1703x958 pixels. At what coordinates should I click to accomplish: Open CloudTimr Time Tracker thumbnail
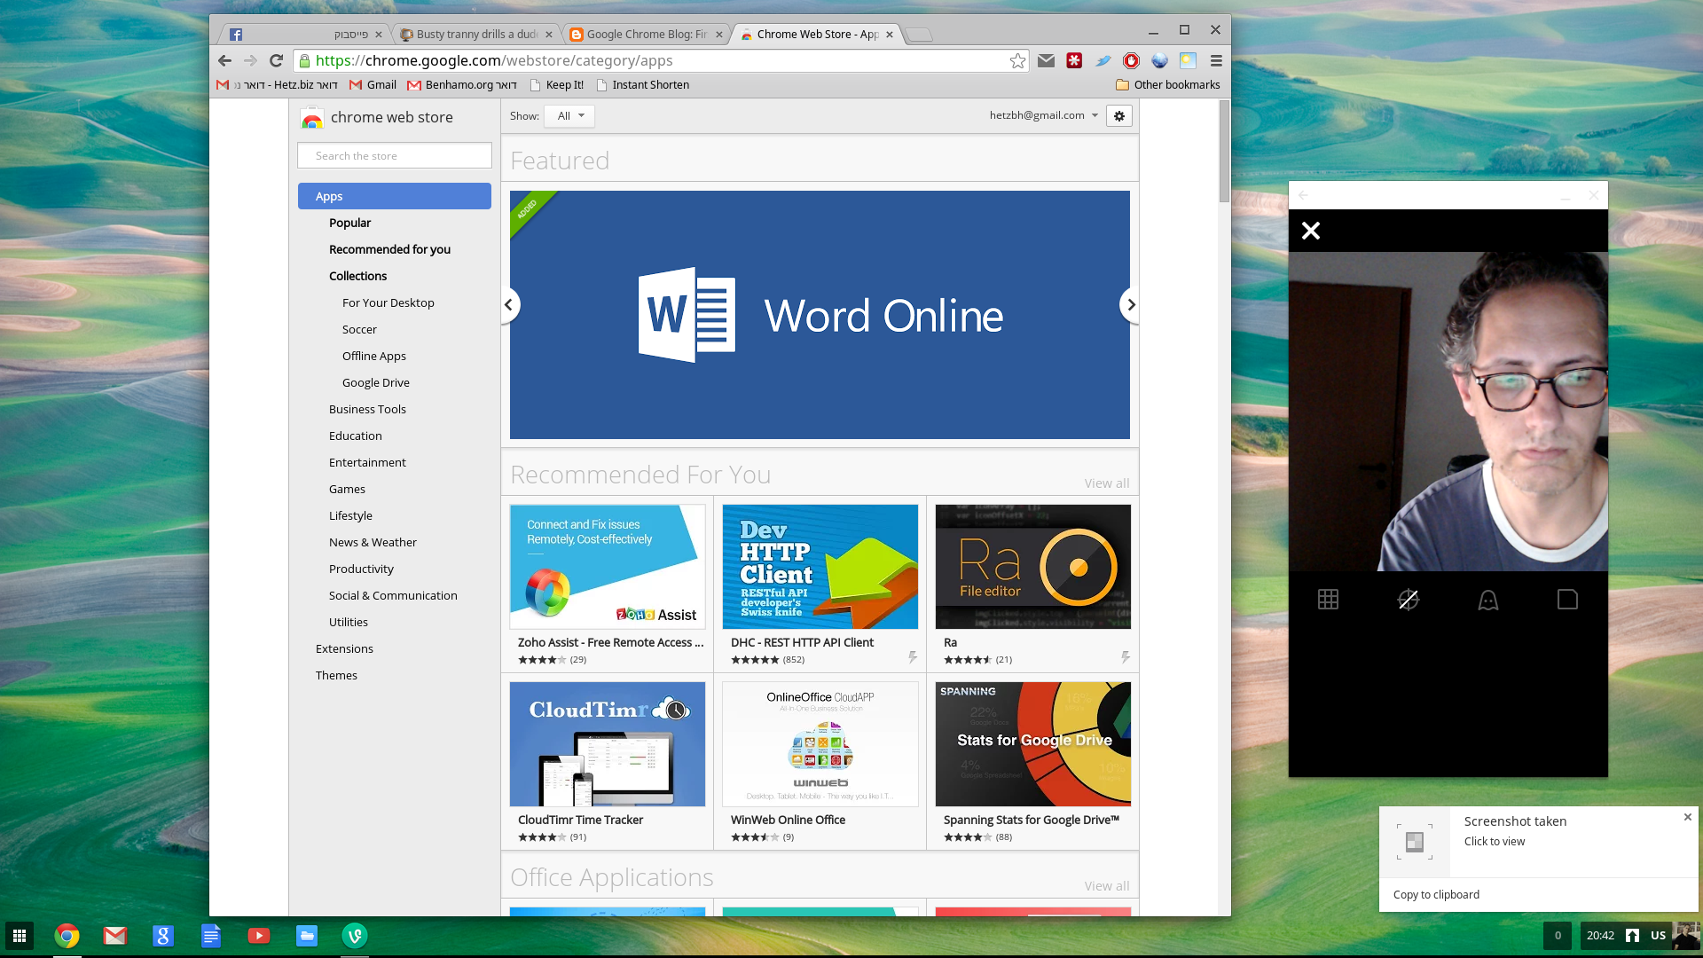pos(608,744)
